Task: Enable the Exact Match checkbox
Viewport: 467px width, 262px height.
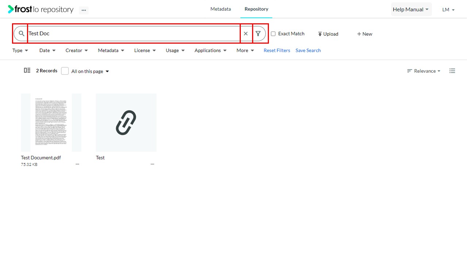Action: pyautogui.click(x=273, y=34)
